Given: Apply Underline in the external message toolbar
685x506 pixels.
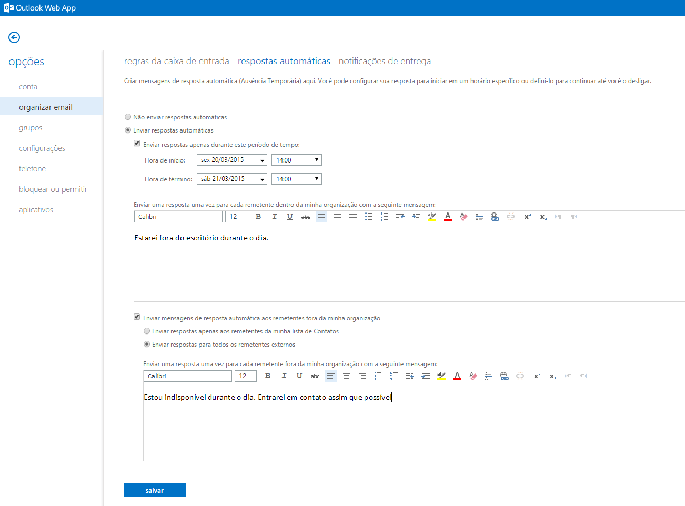Looking at the screenshot, I should (299, 376).
